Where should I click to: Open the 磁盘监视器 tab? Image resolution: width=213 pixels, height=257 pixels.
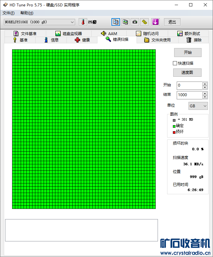[69, 34]
